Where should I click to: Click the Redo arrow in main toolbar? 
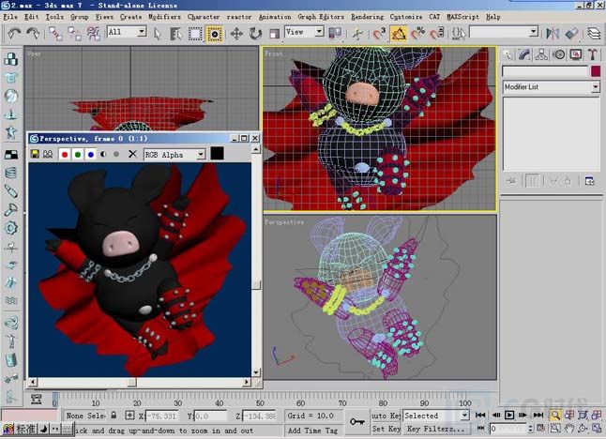click(x=33, y=34)
